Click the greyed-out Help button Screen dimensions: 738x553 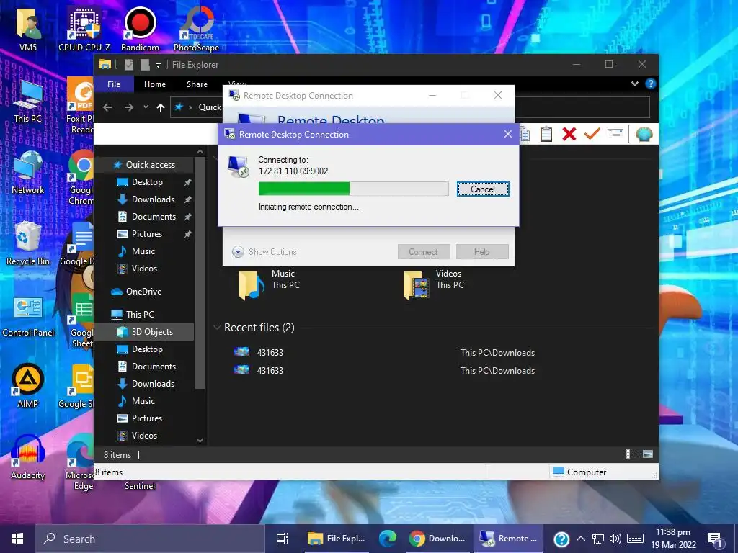pos(482,251)
